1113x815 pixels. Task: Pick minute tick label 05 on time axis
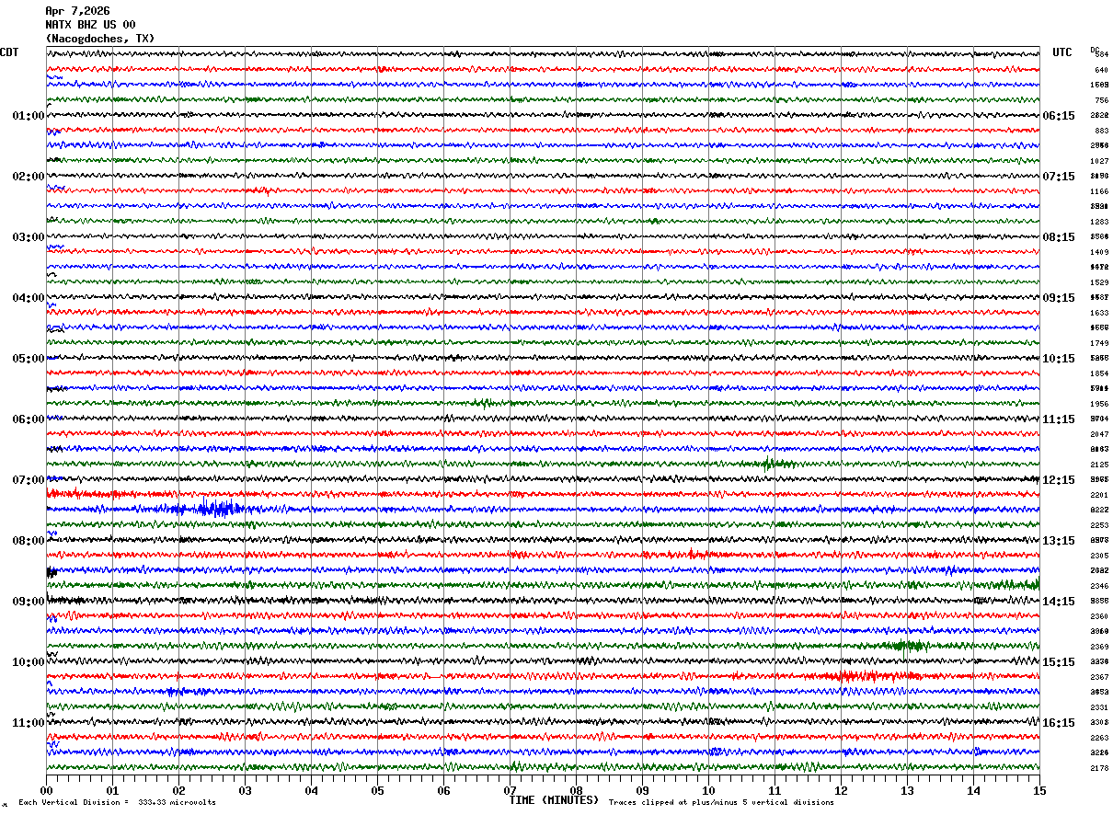click(x=377, y=790)
